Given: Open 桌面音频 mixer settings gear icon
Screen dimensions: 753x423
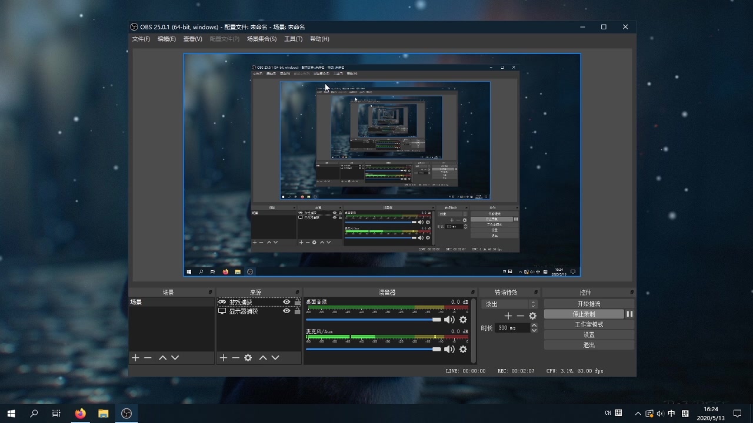Looking at the screenshot, I should click(463, 319).
